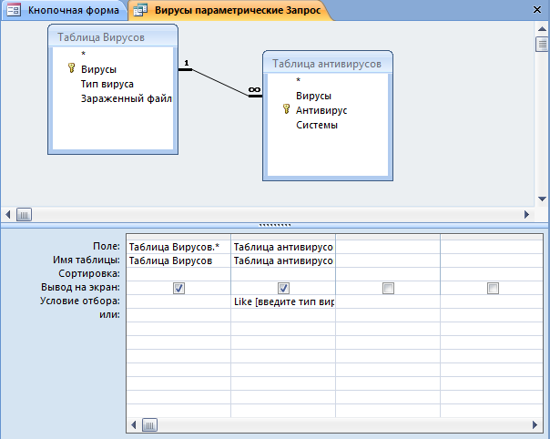Click the Поле cell with Таблица Вирусов.*
This screenshot has height=439, width=550.
(178, 247)
